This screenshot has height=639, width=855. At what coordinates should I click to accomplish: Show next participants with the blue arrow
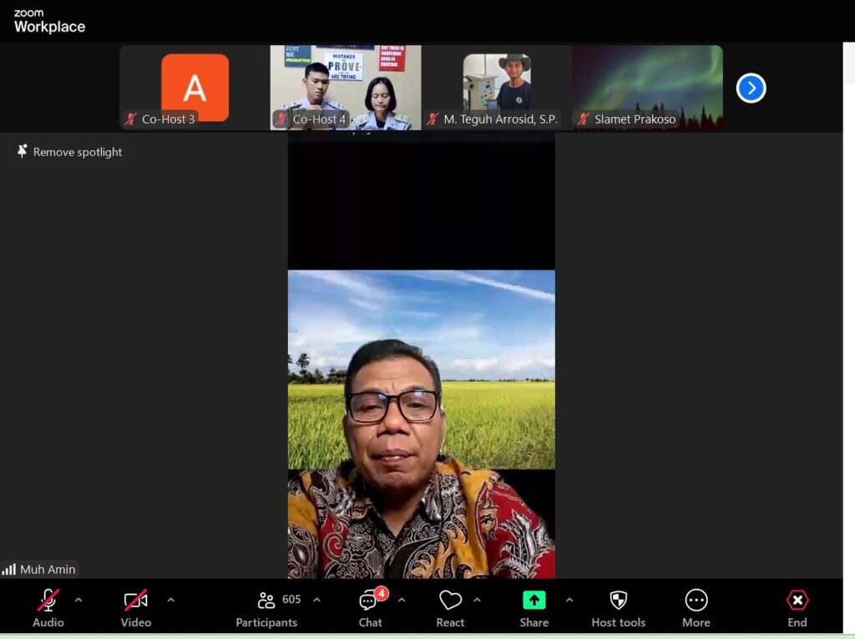751,89
